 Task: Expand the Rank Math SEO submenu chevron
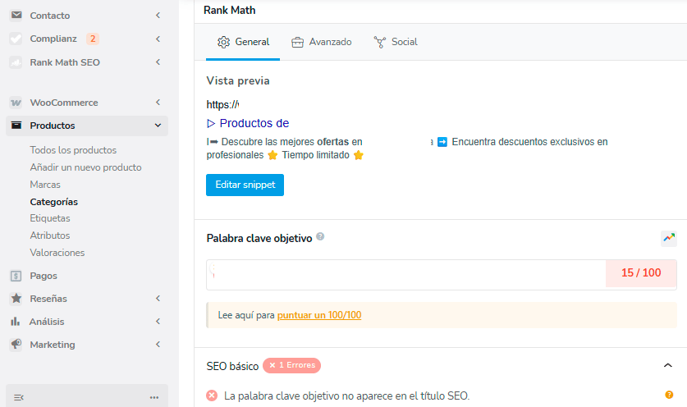[x=158, y=62]
